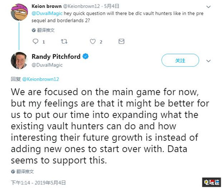Screen dimensions: 222x188
Task: Open the @DuvalMagic mention in Keion's tweet
Action: [47, 13]
